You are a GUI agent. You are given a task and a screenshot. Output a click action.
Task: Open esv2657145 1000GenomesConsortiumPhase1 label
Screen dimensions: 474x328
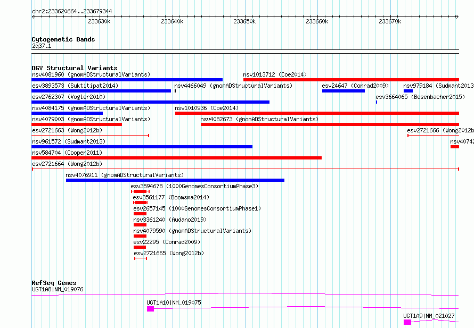tap(197, 208)
